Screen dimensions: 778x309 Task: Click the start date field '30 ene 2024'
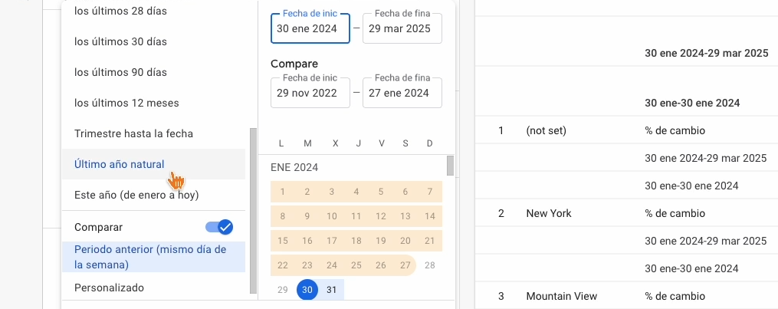pyautogui.click(x=310, y=29)
